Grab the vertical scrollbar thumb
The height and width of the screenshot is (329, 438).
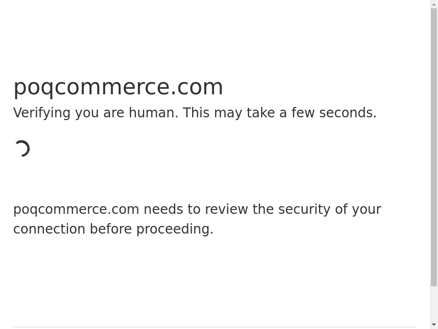tap(434, 147)
